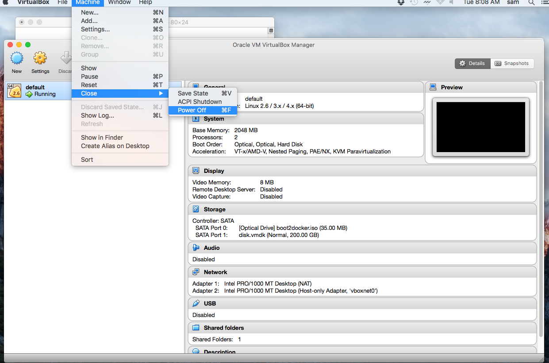Click the Preview section header
Image resolution: width=549 pixels, height=363 pixels.
(481, 87)
